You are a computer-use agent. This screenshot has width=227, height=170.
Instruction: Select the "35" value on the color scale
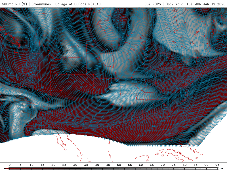point(86,165)
